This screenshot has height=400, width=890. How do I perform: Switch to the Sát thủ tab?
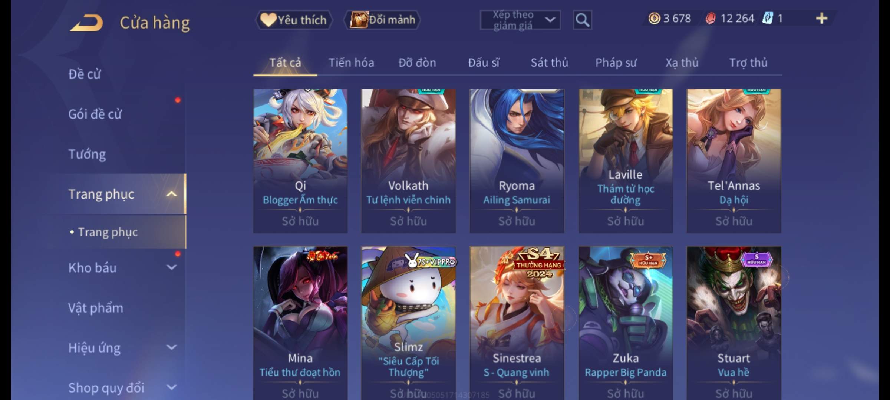[x=549, y=63]
